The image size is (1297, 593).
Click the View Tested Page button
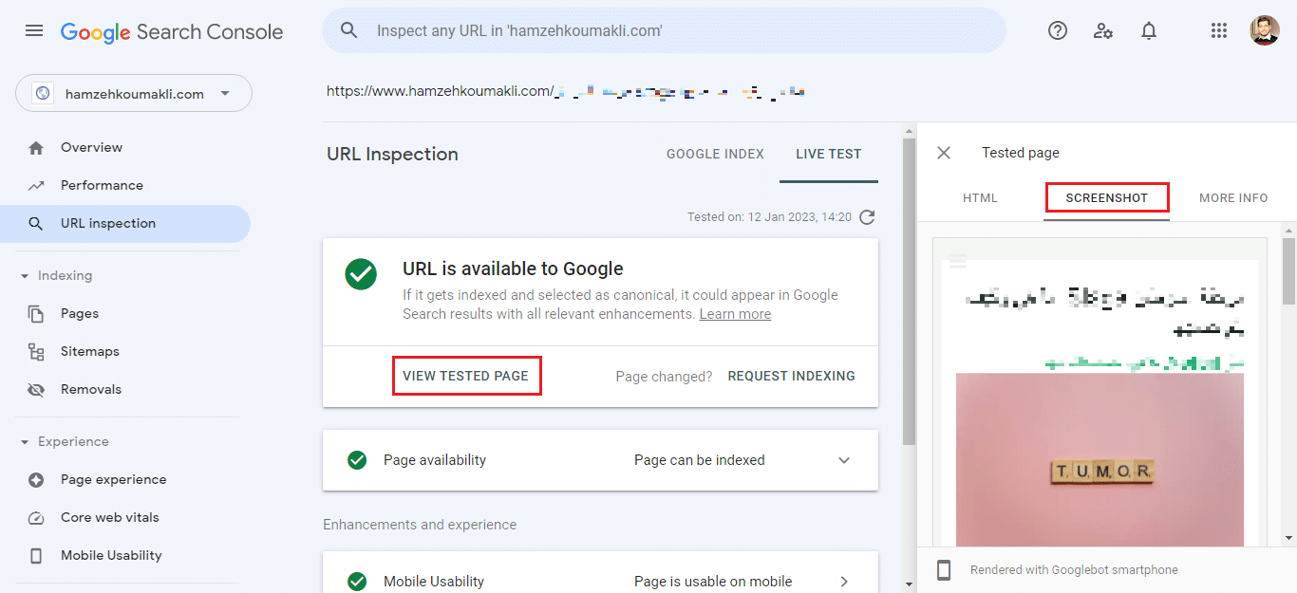(x=465, y=376)
